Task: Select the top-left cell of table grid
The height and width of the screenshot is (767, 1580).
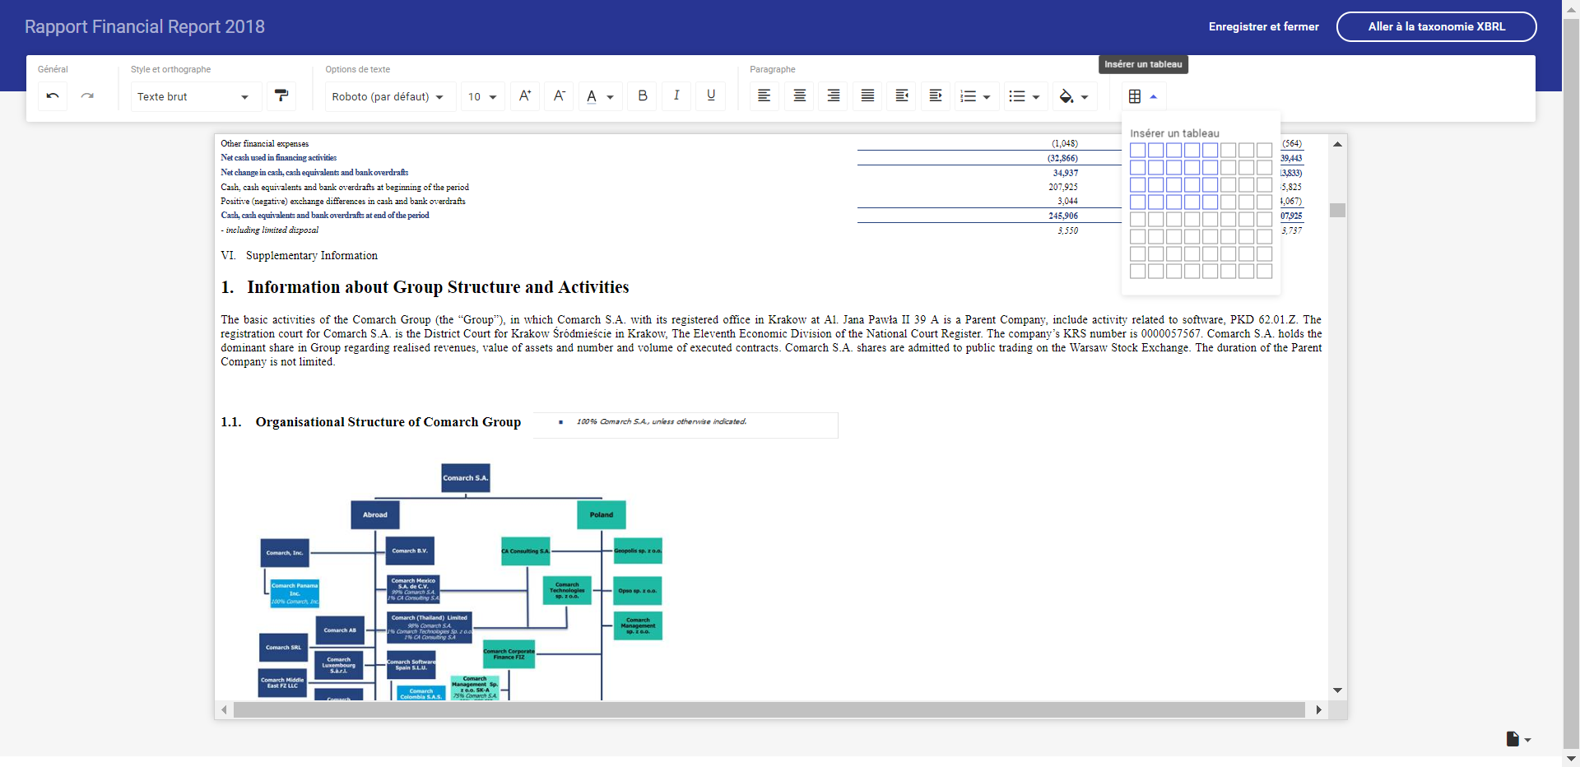Action: click(x=1138, y=150)
